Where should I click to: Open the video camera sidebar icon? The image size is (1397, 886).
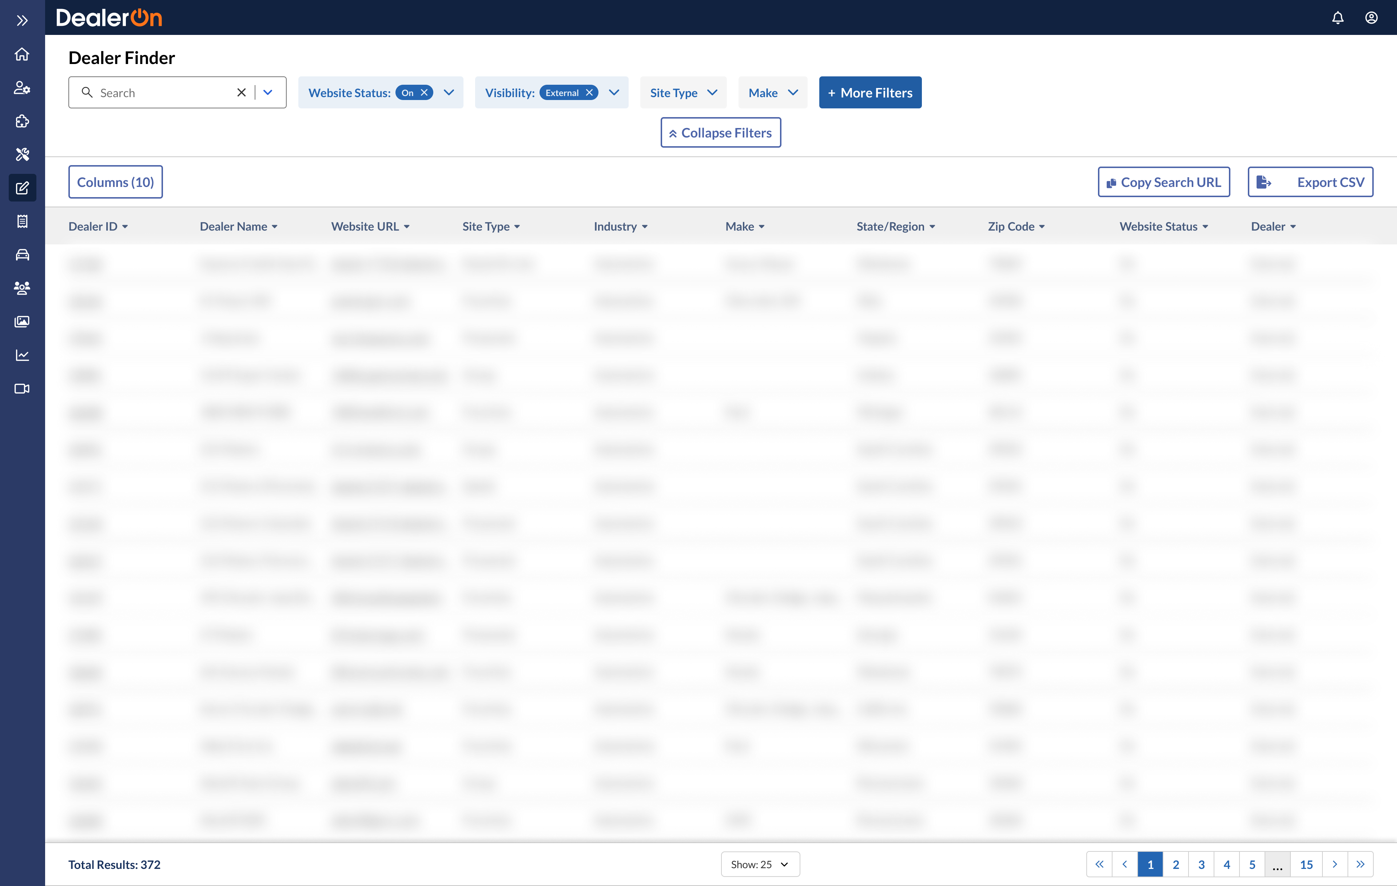click(x=22, y=388)
